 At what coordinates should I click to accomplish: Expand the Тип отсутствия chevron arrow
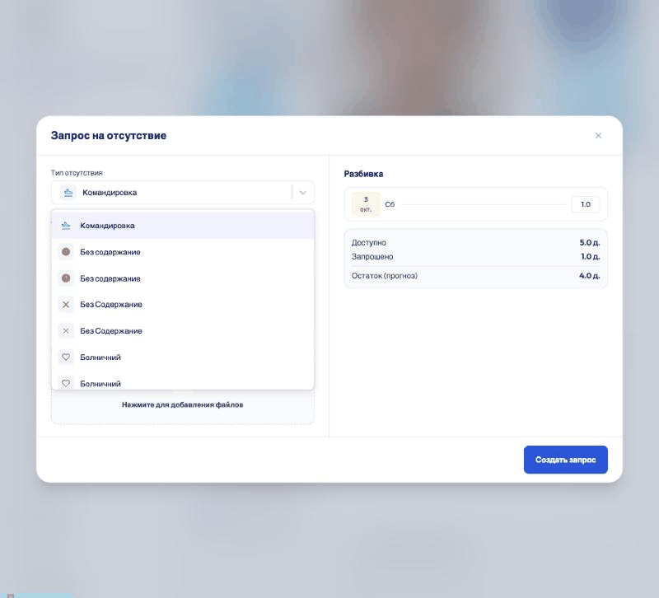(302, 193)
